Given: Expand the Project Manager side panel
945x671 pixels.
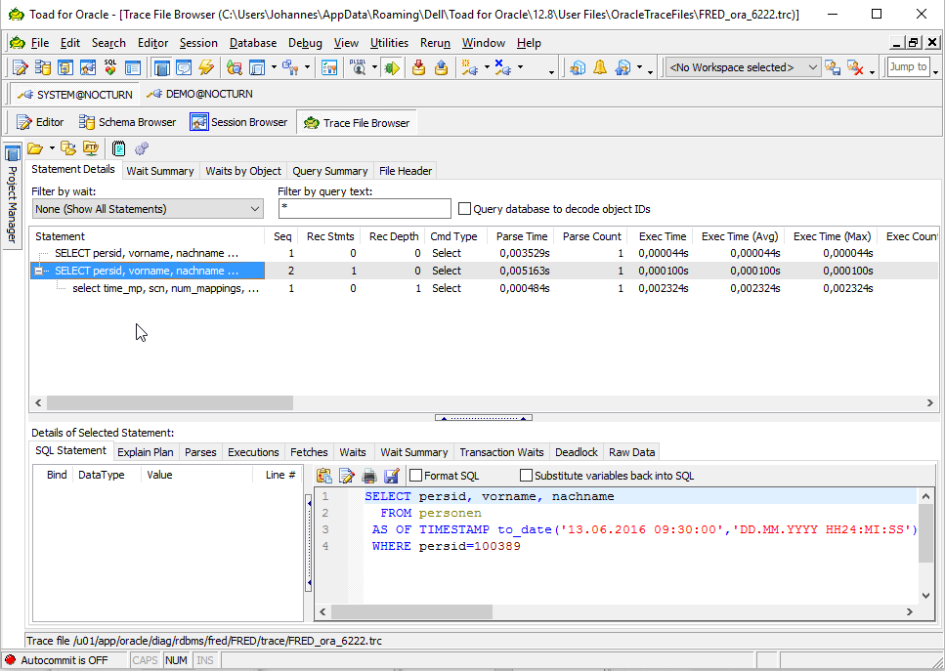Looking at the screenshot, I should 12,194.
